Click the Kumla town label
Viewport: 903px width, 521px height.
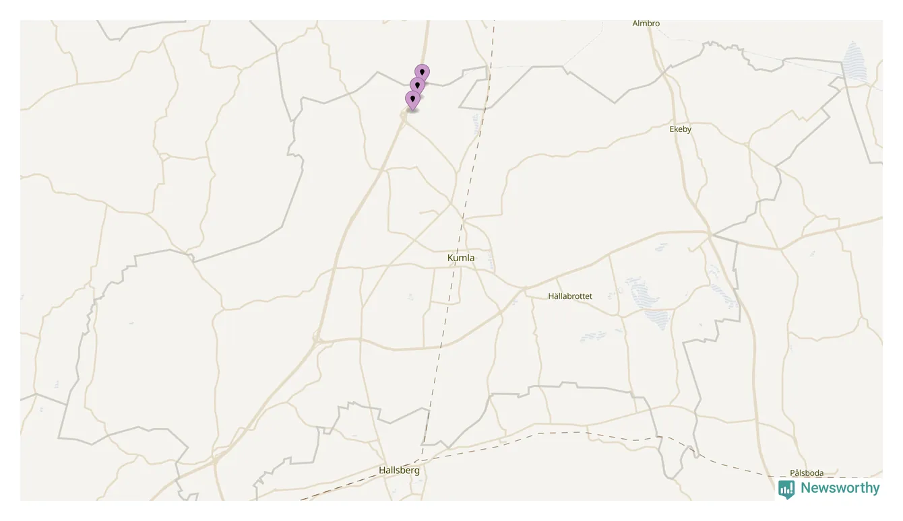461,258
